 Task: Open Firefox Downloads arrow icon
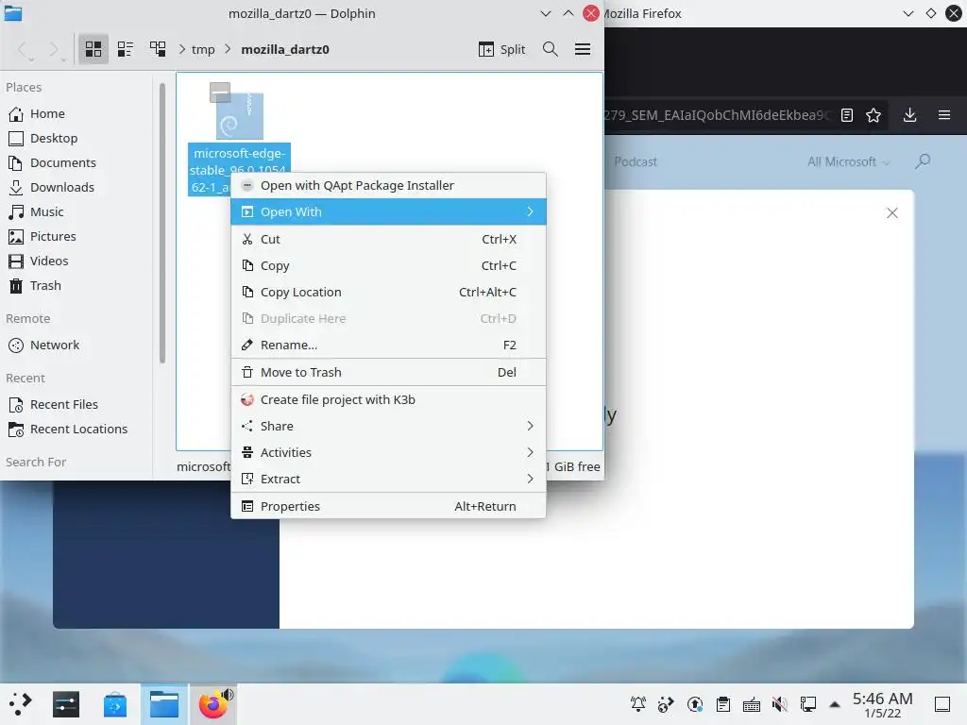(909, 115)
